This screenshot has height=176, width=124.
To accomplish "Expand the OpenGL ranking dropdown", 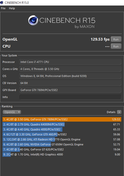I will pos(12,112).
